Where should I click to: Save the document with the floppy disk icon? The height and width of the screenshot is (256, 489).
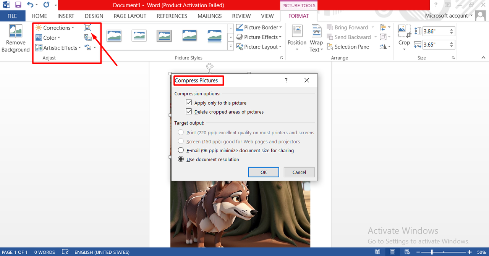point(18,5)
